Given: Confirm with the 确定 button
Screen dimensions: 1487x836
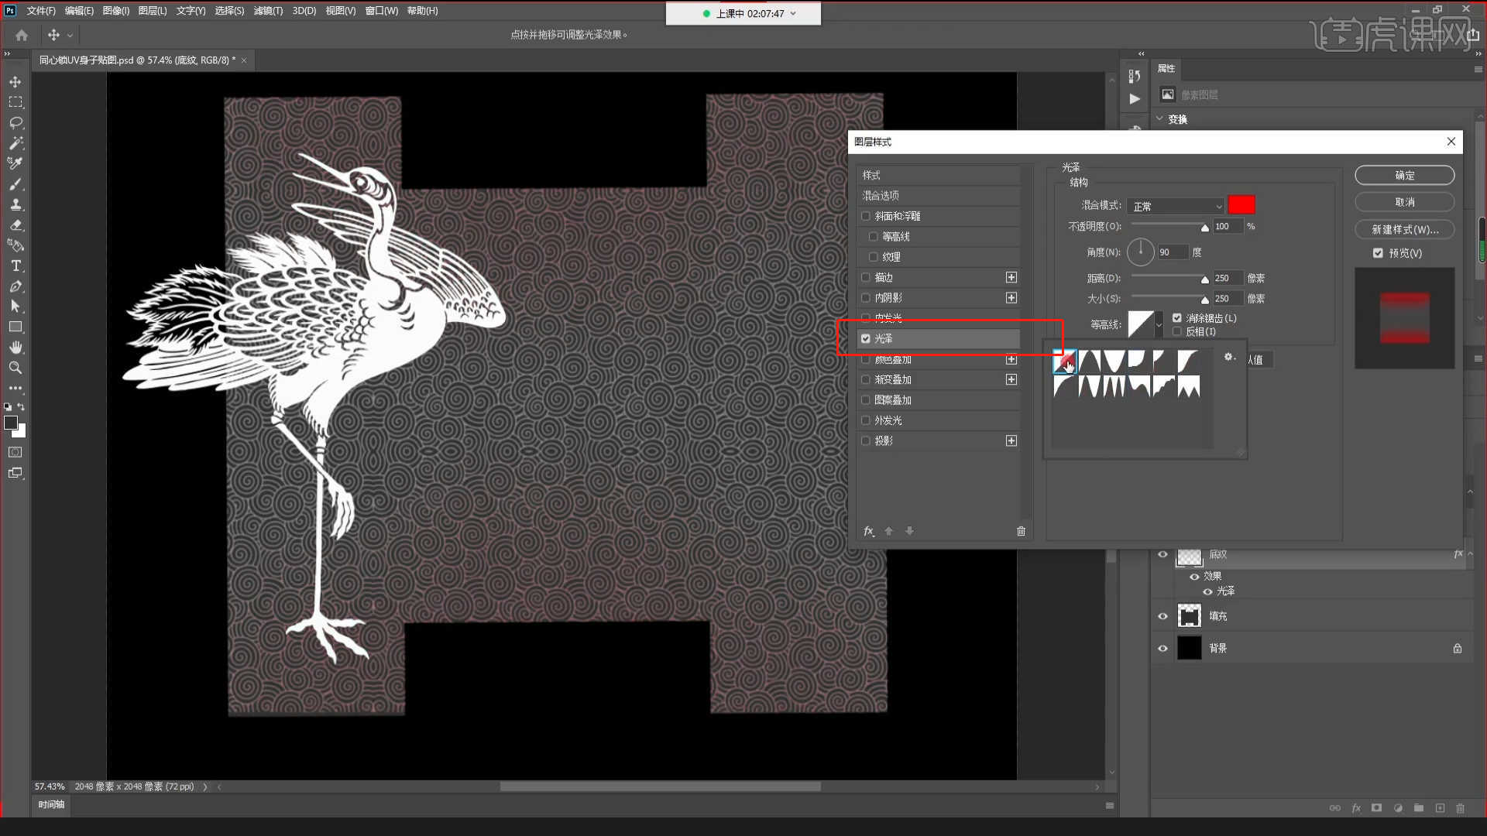Looking at the screenshot, I should (x=1404, y=176).
